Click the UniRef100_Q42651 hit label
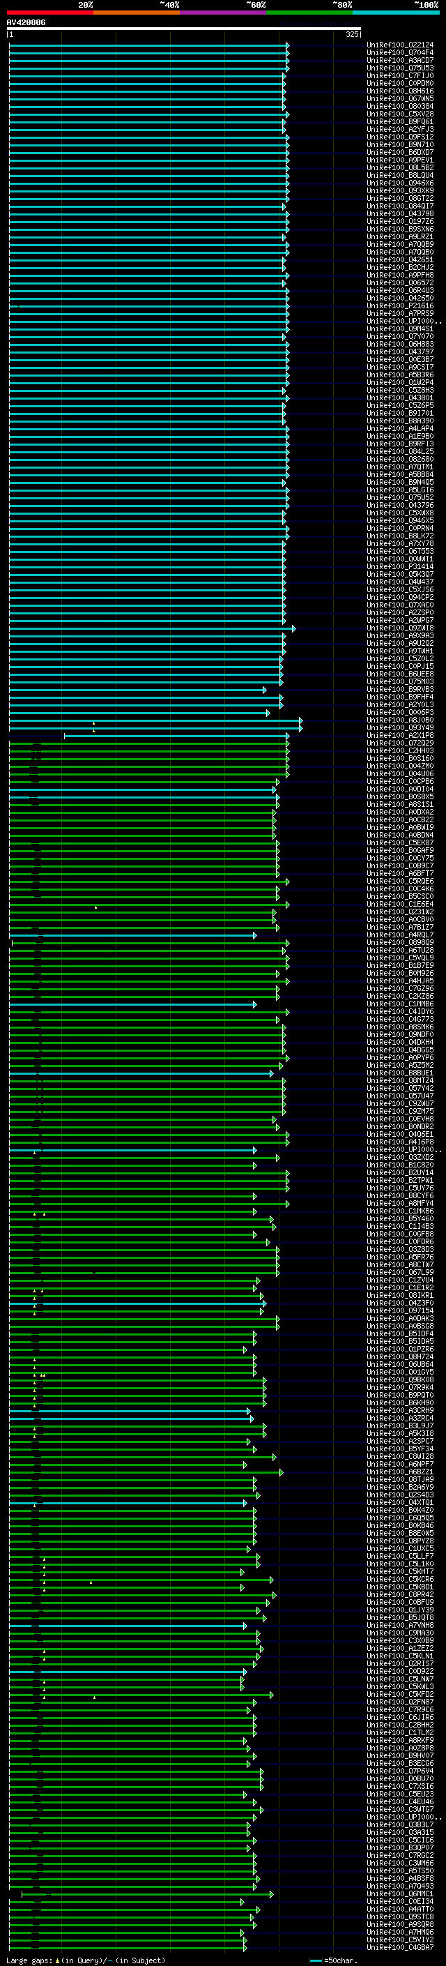Screen dimensions: 446x1966 pos(400,259)
